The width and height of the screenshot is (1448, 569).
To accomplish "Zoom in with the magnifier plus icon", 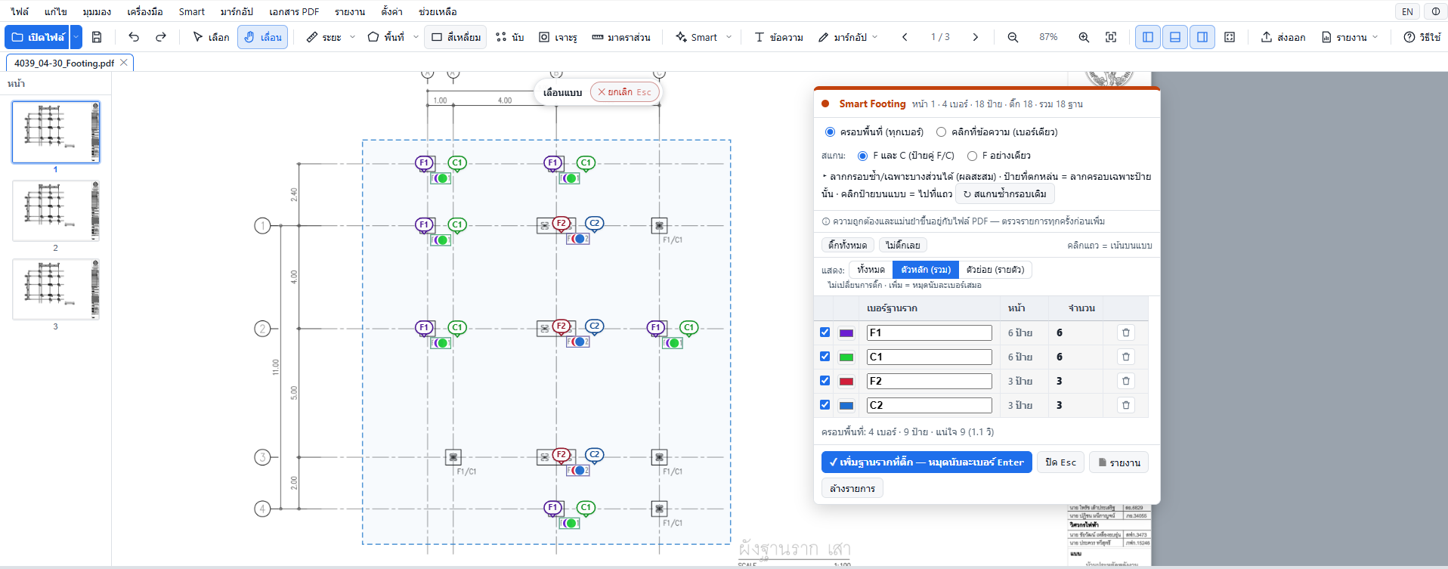I will pos(1084,37).
